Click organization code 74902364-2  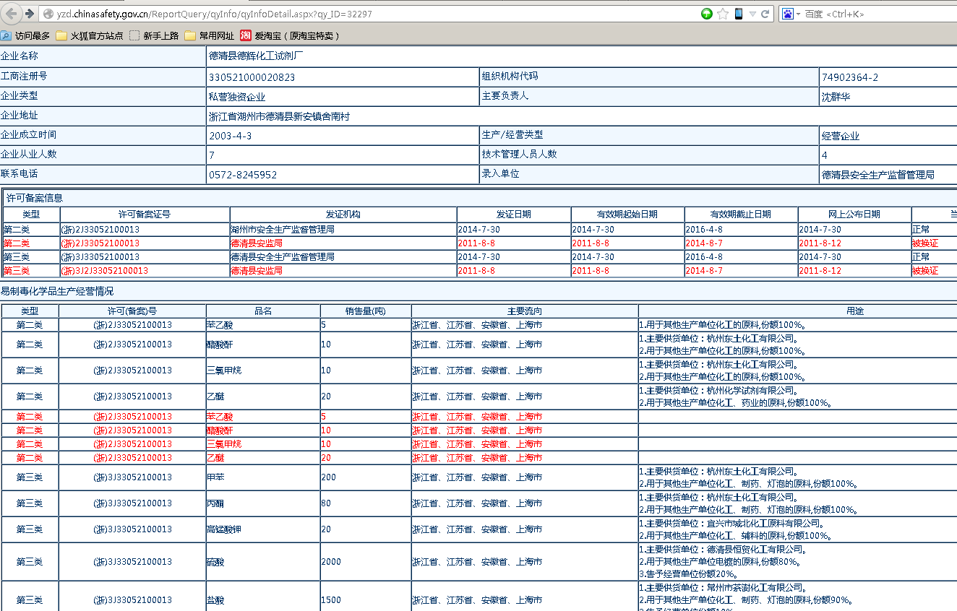coord(850,77)
